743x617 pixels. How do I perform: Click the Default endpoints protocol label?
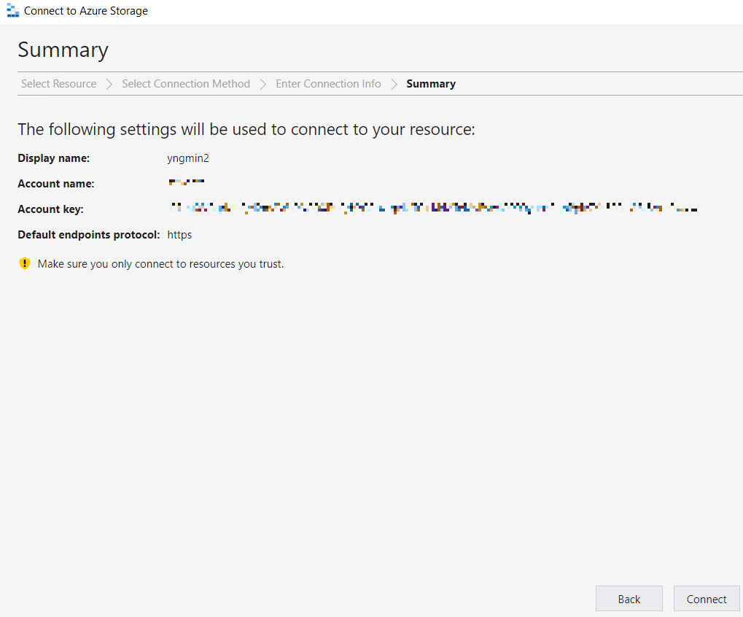coord(89,235)
